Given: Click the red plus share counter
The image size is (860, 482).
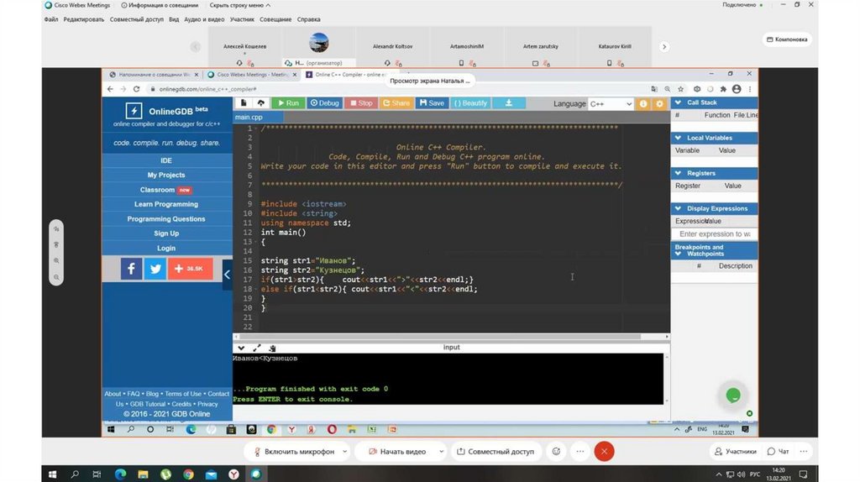Looking at the screenshot, I should [x=190, y=269].
